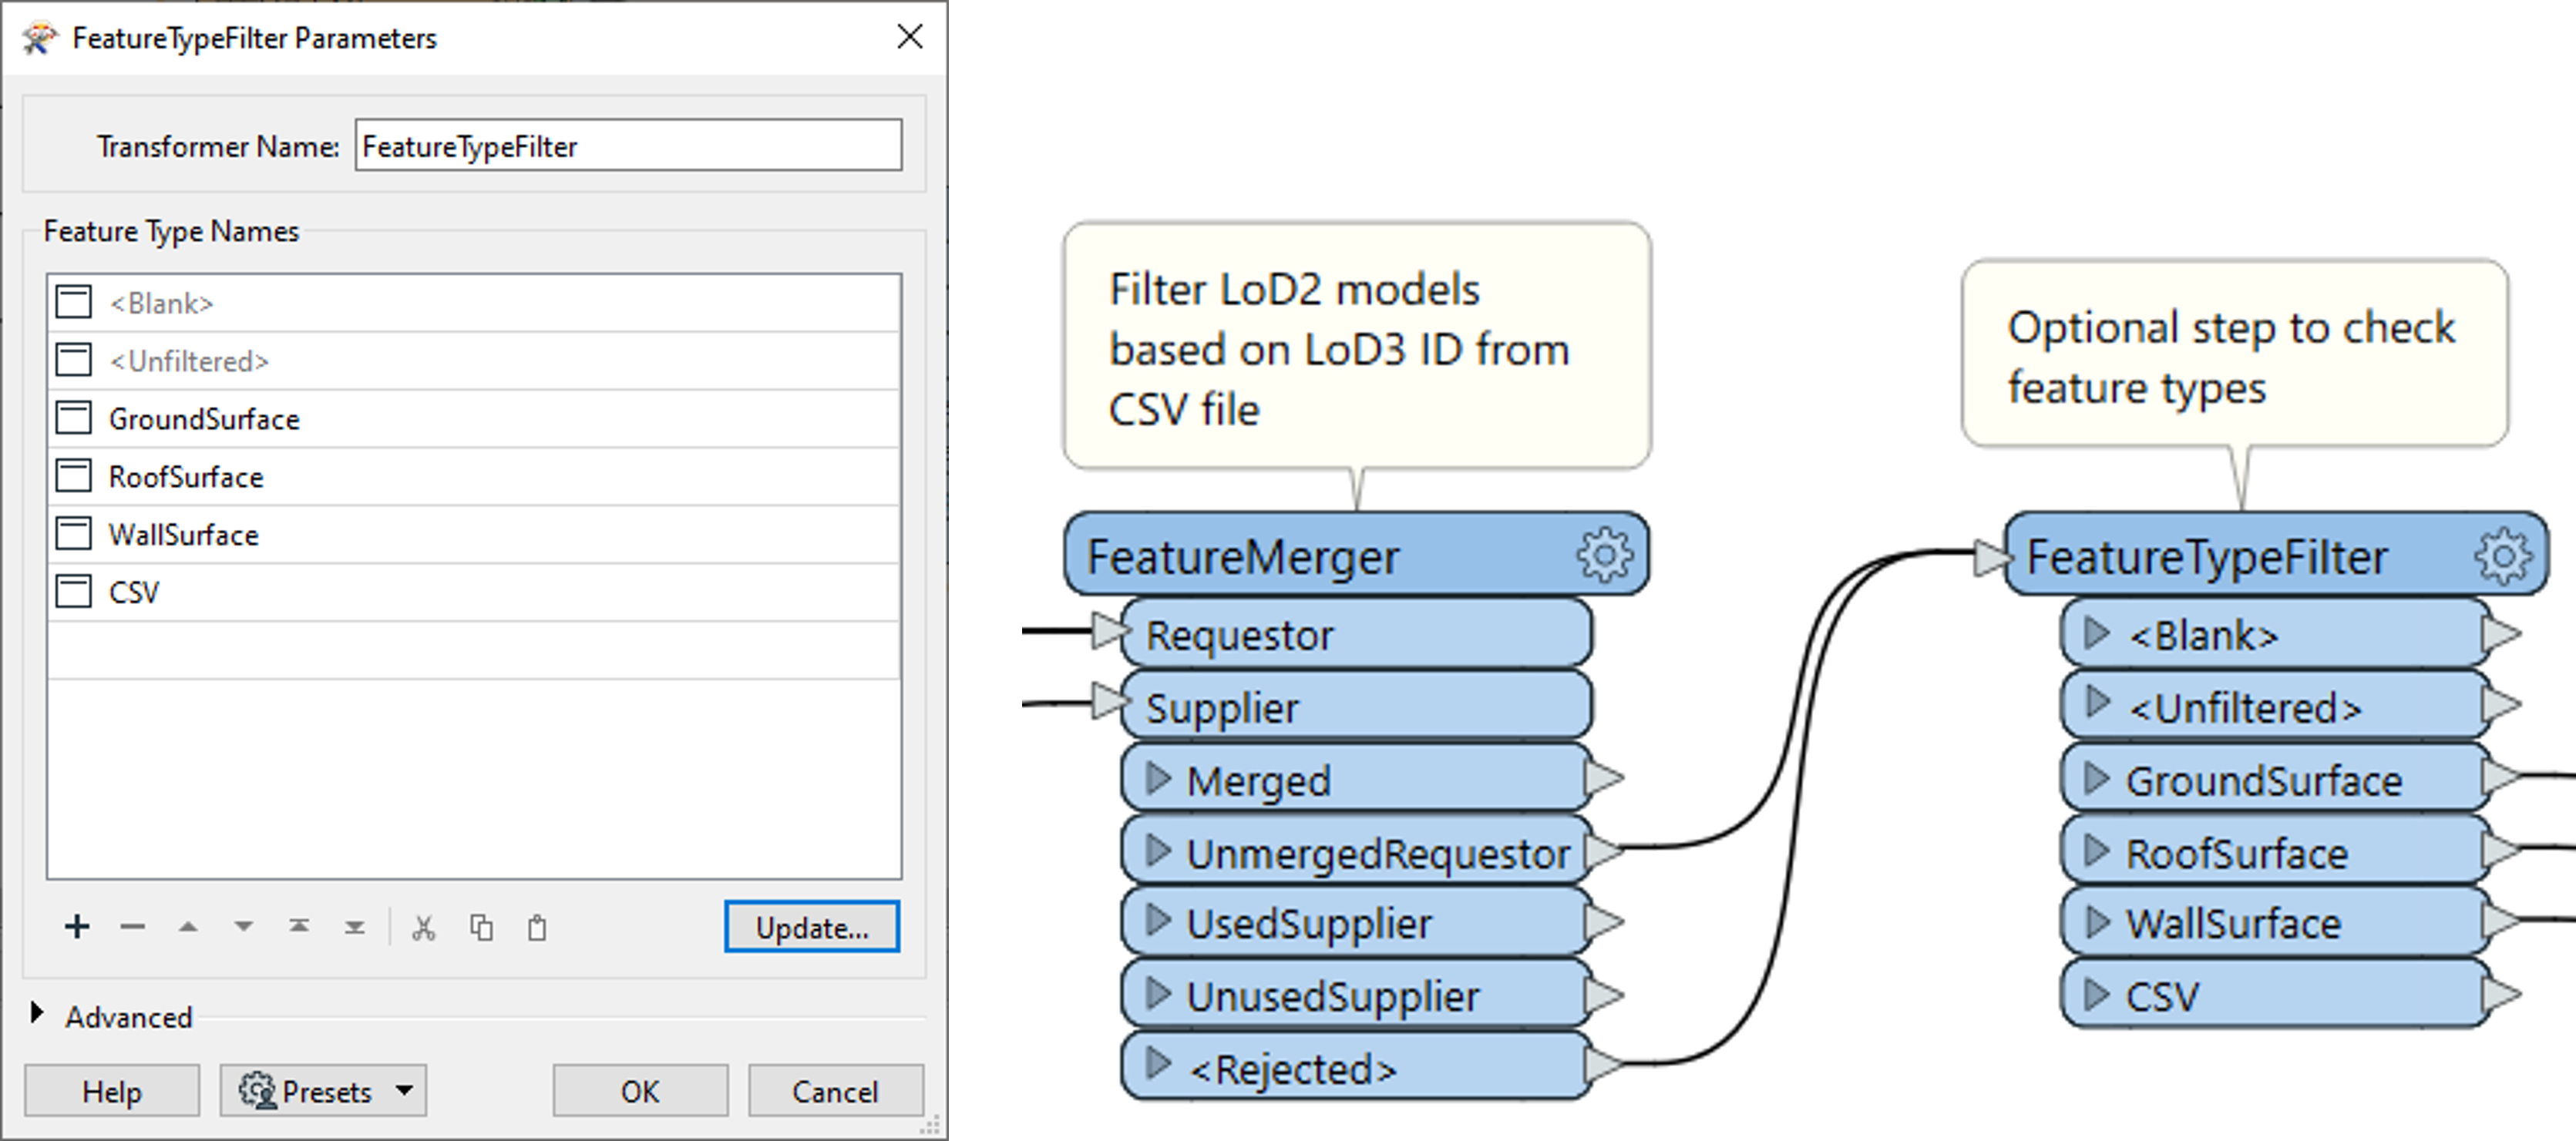Click the <Unfiltered> output port arrow on canvas
2576x1141 pixels.
tap(2501, 704)
